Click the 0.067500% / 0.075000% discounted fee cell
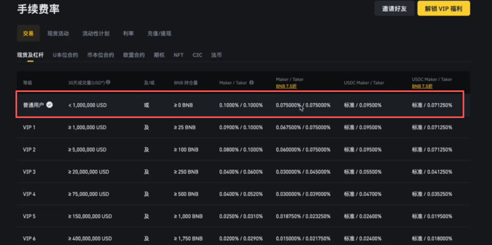The width and height of the screenshot is (492, 245). [303, 127]
